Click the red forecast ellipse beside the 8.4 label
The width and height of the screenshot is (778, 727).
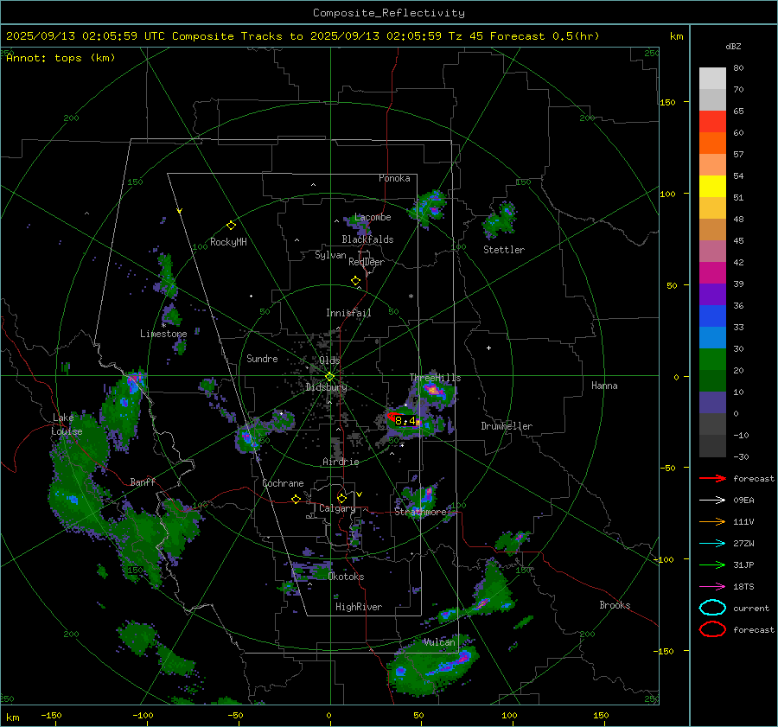tap(393, 417)
